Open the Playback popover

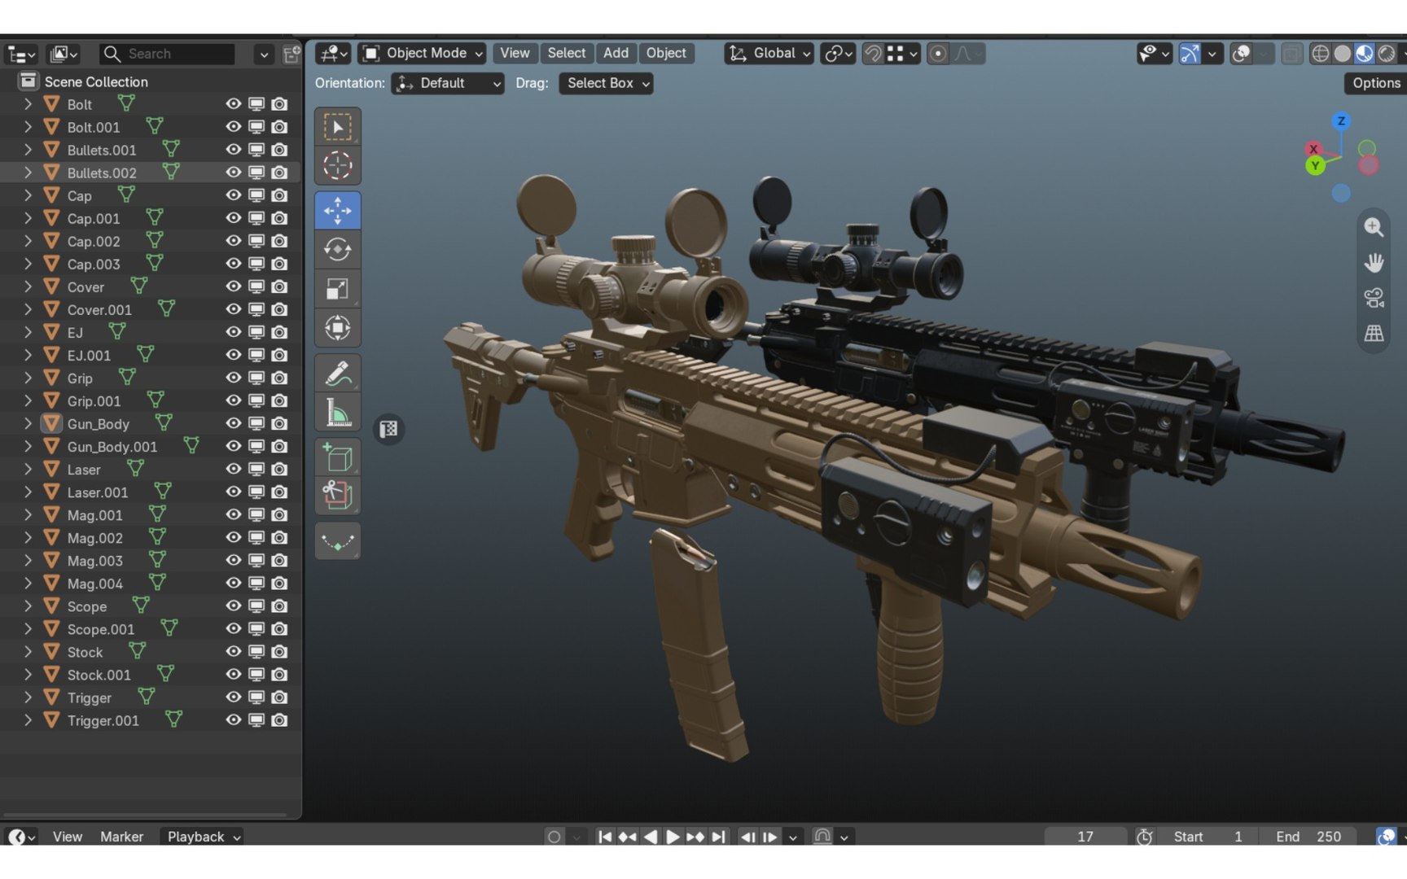coord(203,837)
